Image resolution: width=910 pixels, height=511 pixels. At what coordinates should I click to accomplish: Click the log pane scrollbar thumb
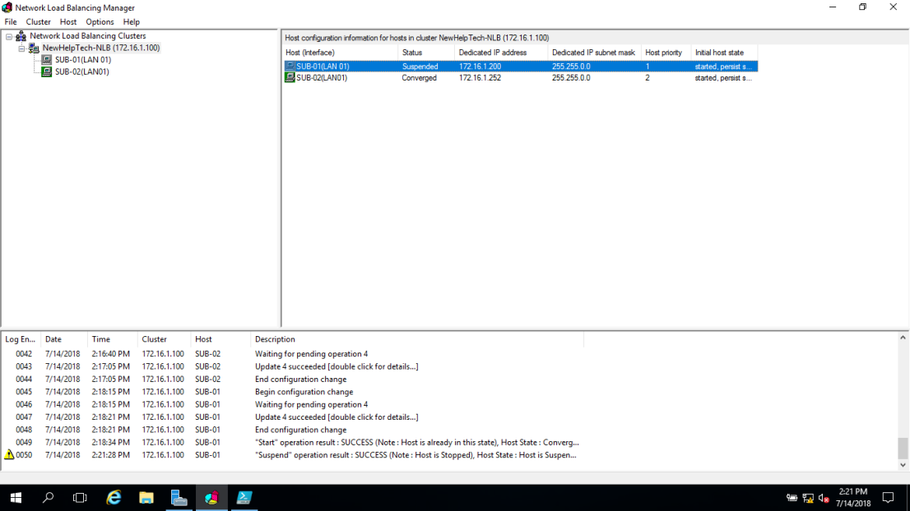[903, 448]
